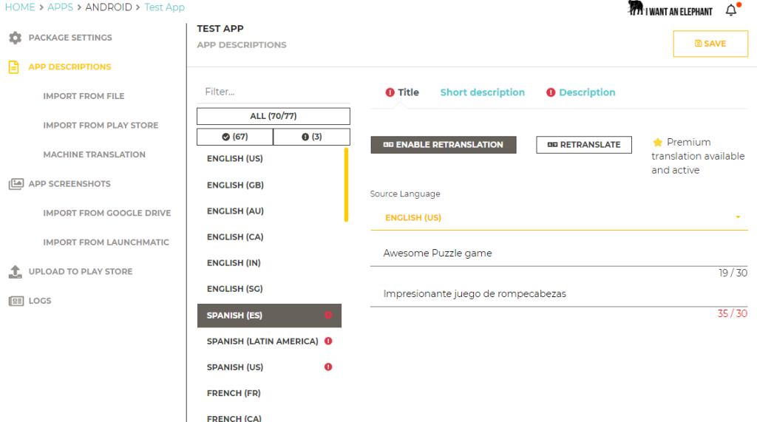Click the App Descriptions document icon
Image resolution: width=757 pixels, height=422 pixels.
(13, 67)
